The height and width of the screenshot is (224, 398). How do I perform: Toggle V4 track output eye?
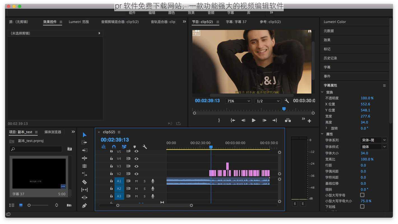click(x=136, y=159)
